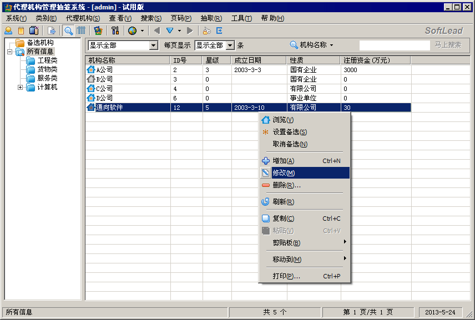Click the user account toolbar icon

point(8,31)
